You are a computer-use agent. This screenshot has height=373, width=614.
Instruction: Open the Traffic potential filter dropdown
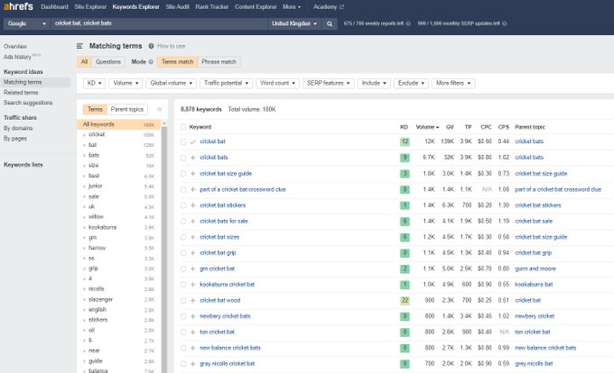click(x=226, y=83)
